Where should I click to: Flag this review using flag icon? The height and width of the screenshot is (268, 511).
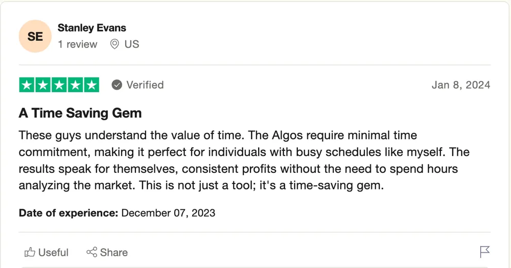coord(484,252)
